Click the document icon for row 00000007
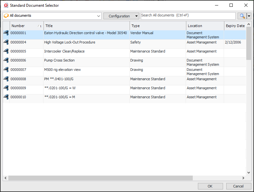 point(6,70)
